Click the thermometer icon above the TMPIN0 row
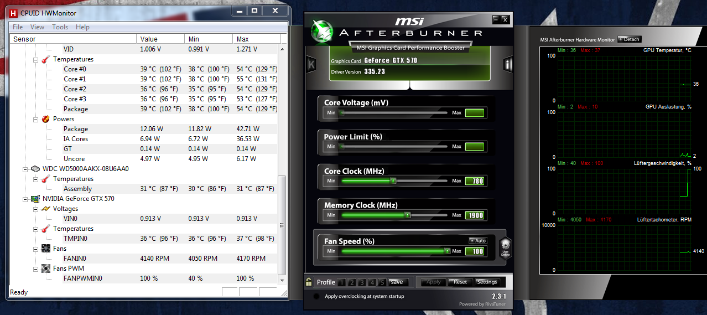707x315 pixels. coord(46,229)
